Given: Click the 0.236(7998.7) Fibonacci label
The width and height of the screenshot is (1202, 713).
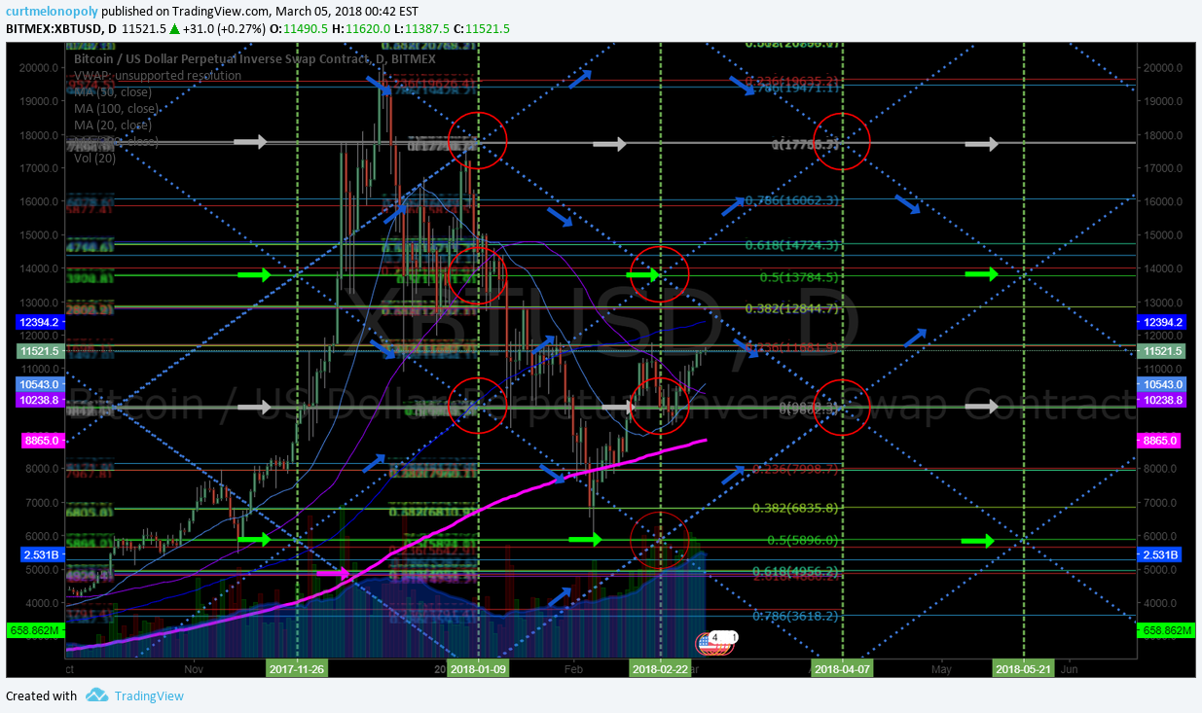Looking at the screenshot, I should coord(794,470).
